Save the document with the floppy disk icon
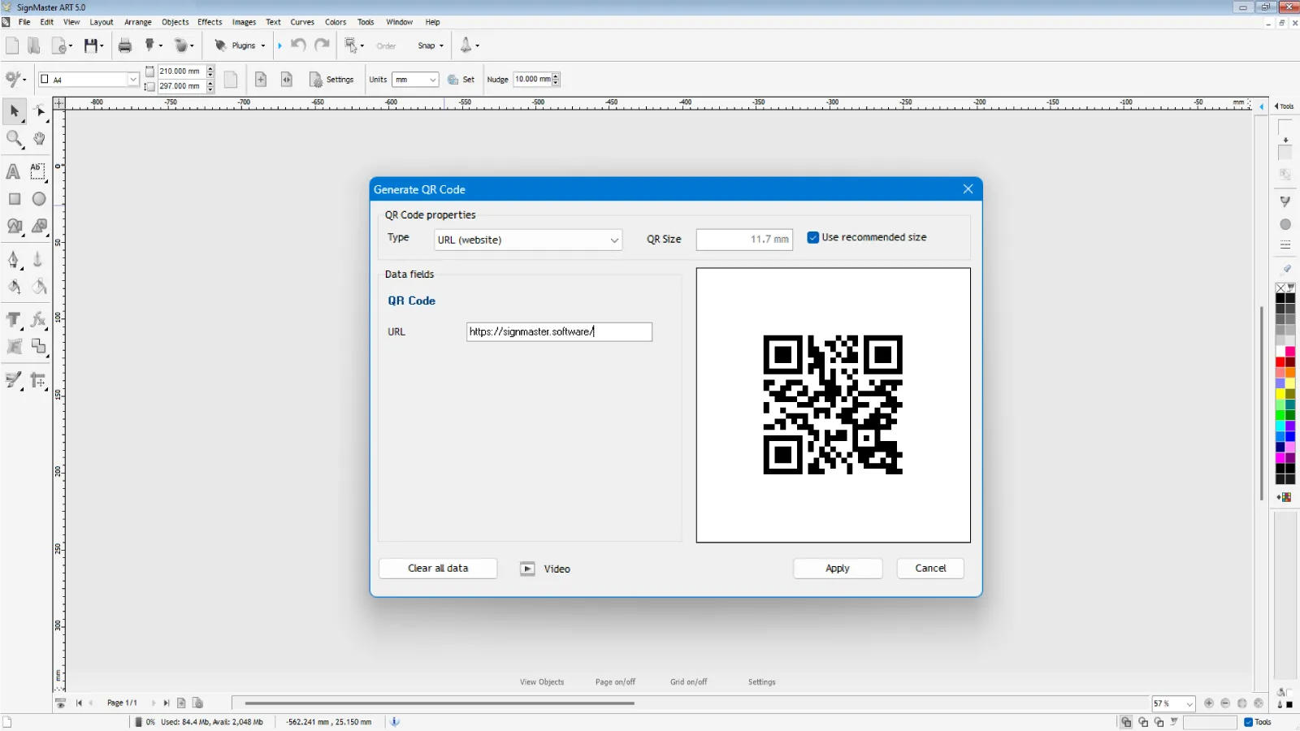Screen dimensions: 1300x731 click(x=91, y=45)
